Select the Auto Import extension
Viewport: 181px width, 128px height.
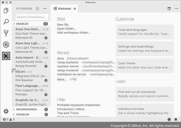tap(31, 62)
